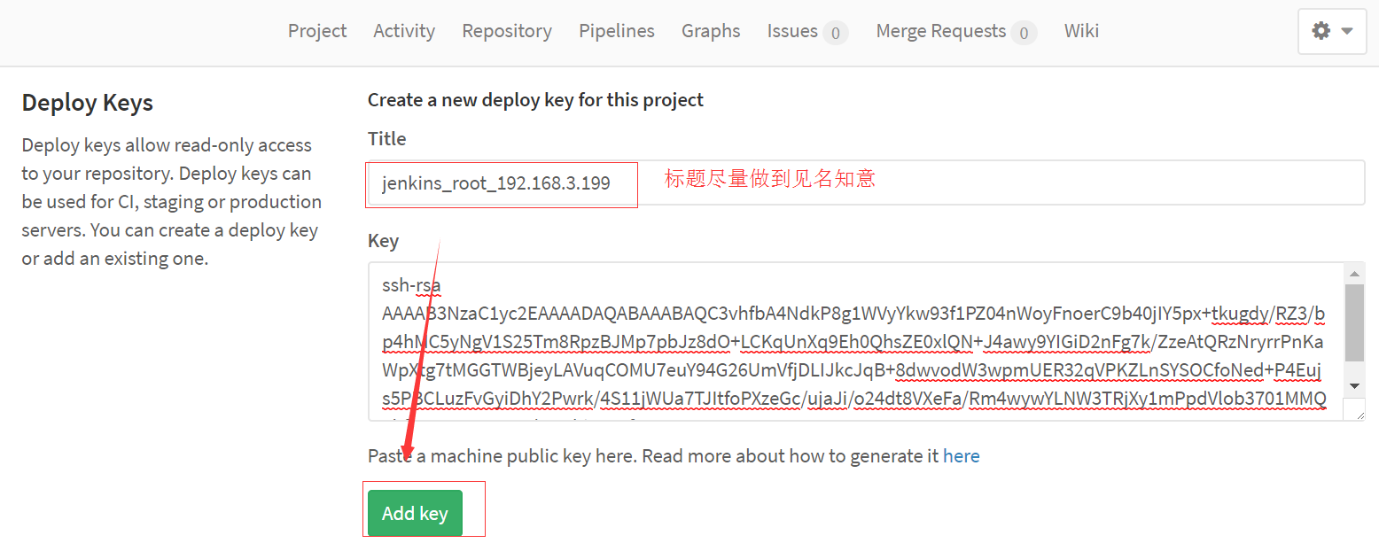Screen dimensions: 1379x551
Task: View the Graphs section
Action: coord(710,30)
